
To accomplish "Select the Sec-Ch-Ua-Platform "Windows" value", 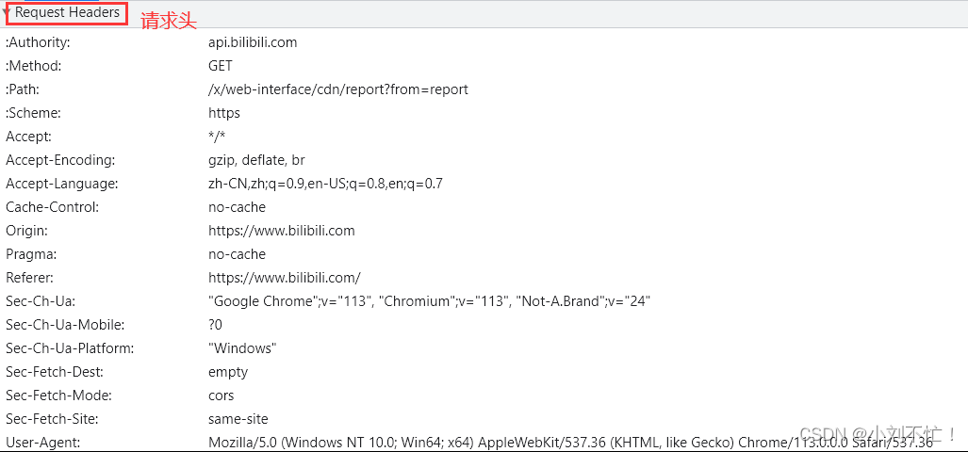I will coord(242,348).
